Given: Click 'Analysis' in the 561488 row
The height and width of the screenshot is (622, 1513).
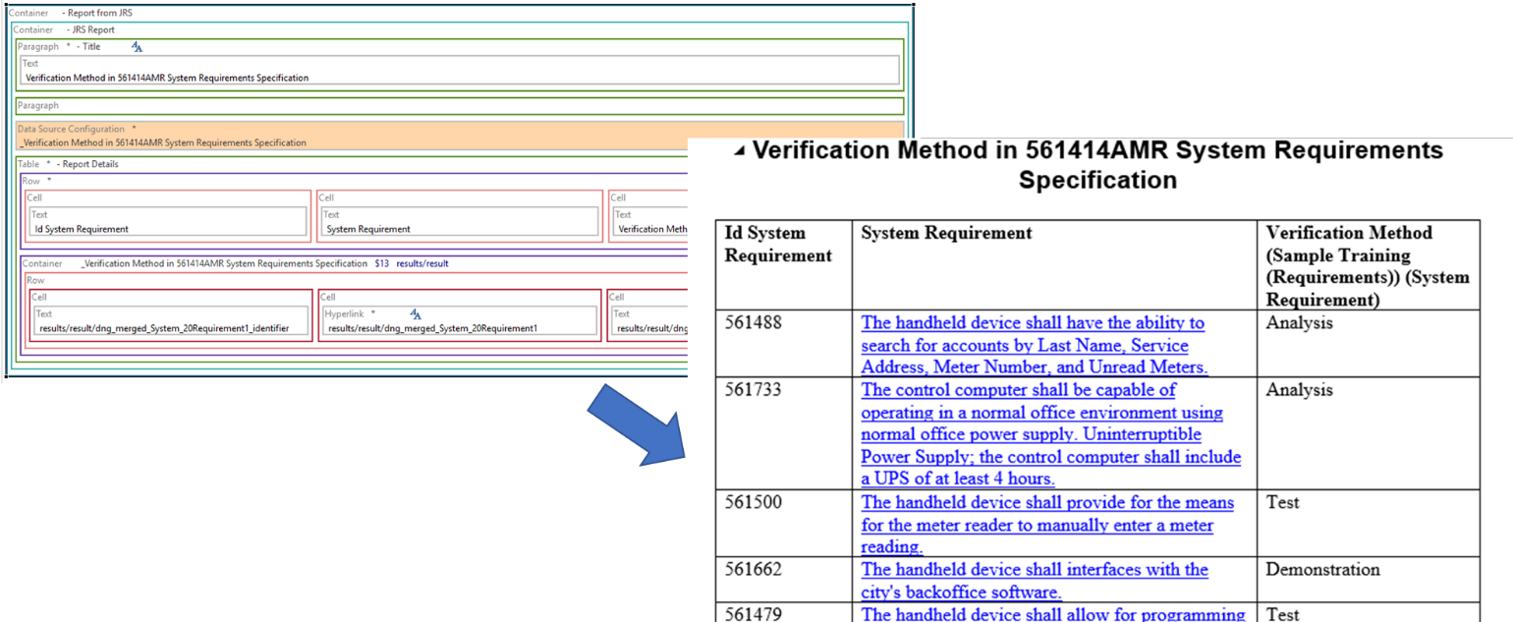Looking at the screenshot, I should [x=1298, y=322].
